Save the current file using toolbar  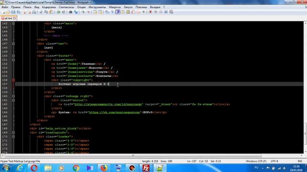(x=13, y=12)
